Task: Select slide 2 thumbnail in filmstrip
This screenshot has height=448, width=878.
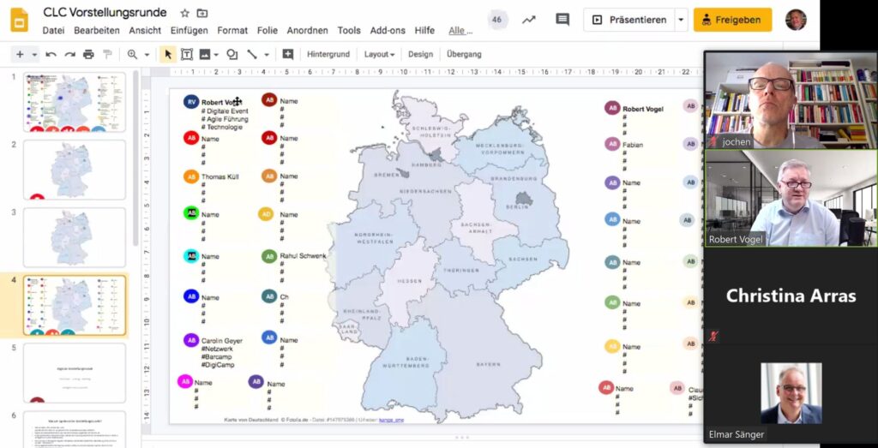Action: click(x=75, y=170)
